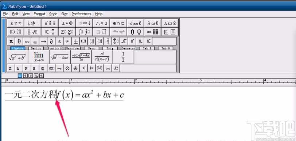
Task: Open the set theory symbols palette (∉∩⊂)
Action: (118, 23)
